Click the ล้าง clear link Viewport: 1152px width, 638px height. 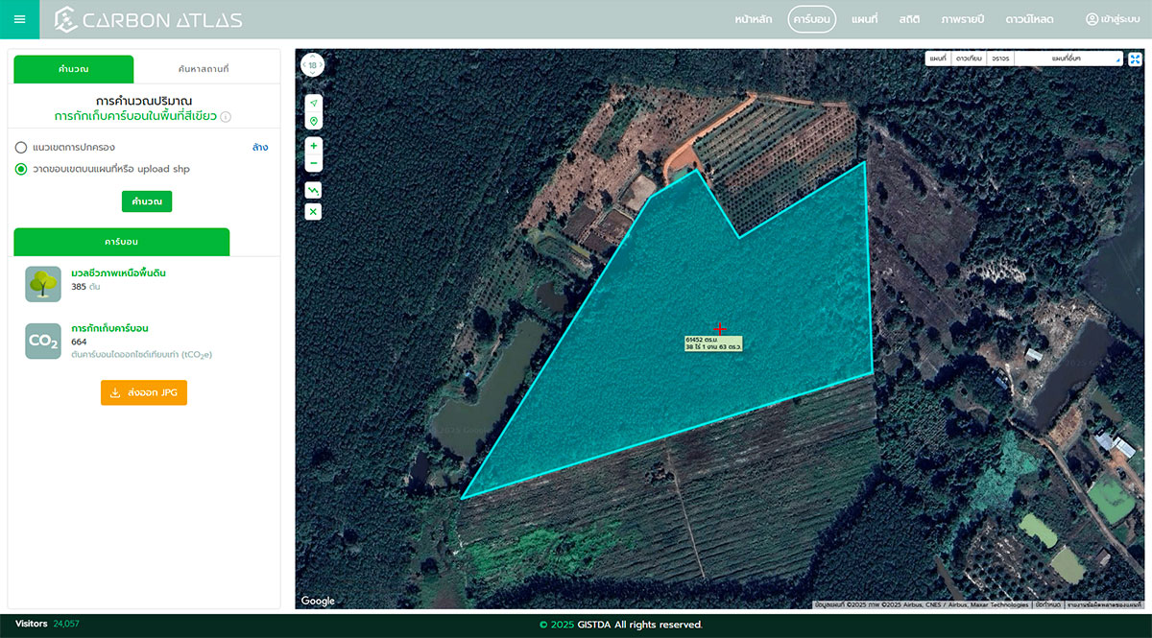coord(259,148)
